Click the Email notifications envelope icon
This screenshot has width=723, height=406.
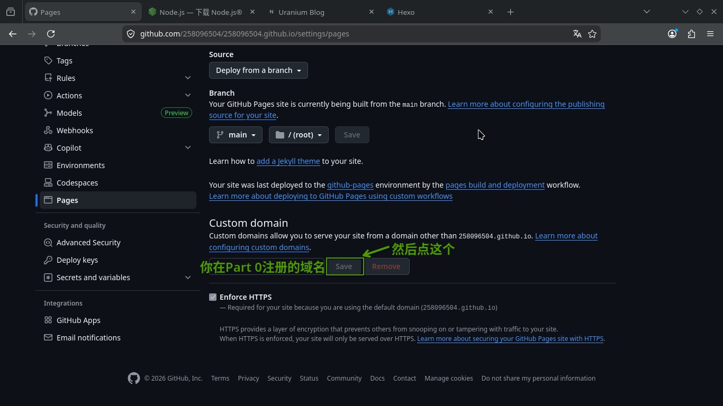point(48,338)
